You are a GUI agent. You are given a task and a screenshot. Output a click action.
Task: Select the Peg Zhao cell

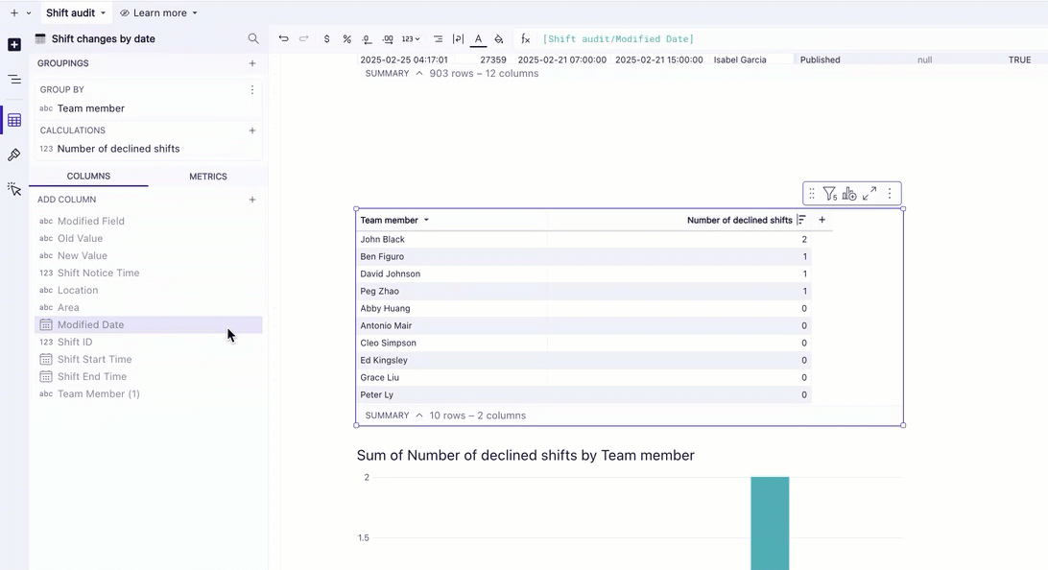point(452,292)
